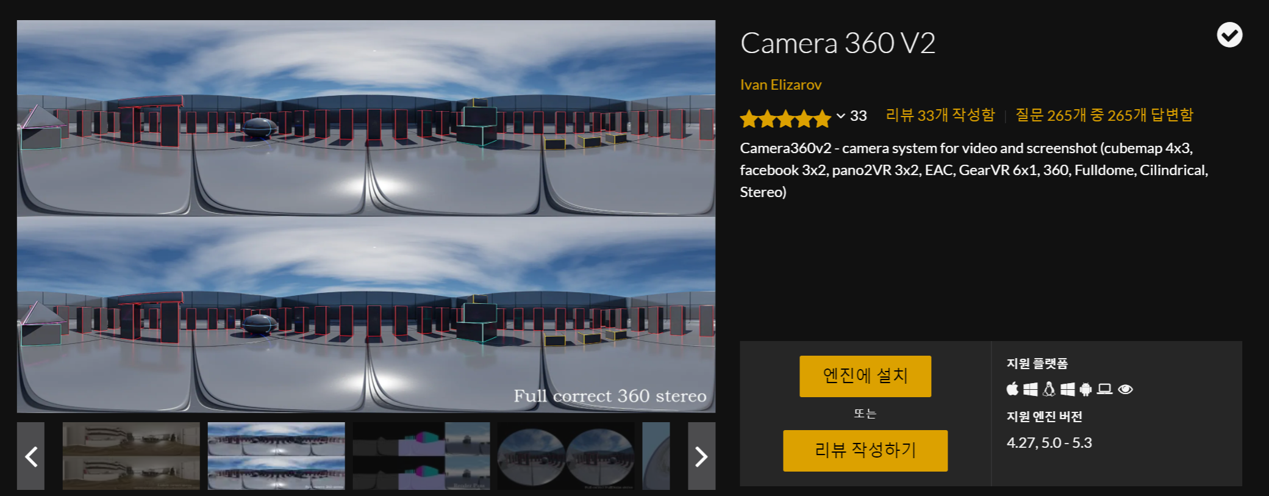
Task: Expand the star rating breakdown chevron
Action: pyautogui.click(x=841, y=116)
